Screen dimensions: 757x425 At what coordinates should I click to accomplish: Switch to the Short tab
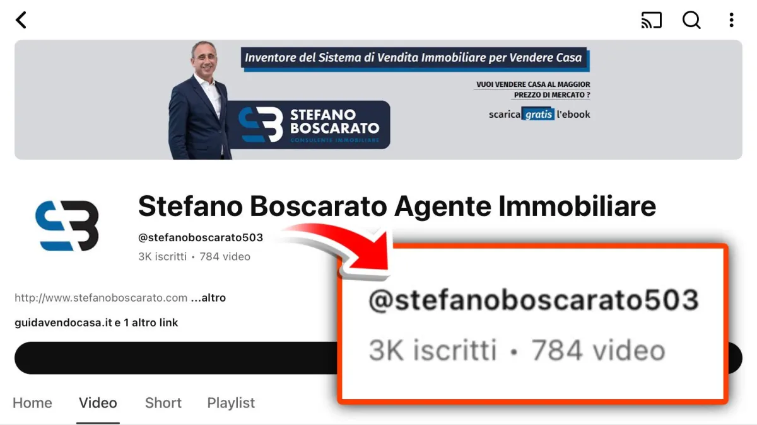163,403
